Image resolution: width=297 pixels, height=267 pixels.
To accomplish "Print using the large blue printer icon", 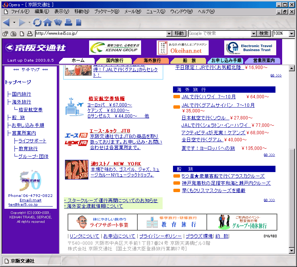I will 68,22.
